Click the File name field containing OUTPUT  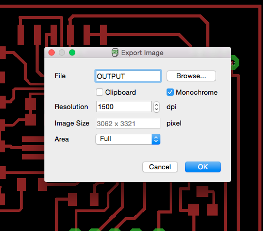128,76
